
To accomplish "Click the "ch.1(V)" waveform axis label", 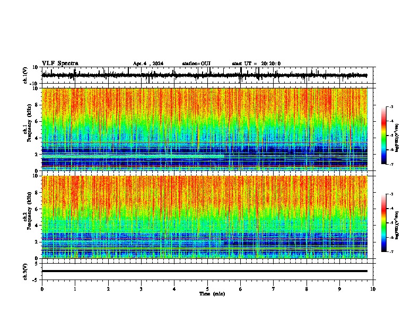I will tap(25, 75).
